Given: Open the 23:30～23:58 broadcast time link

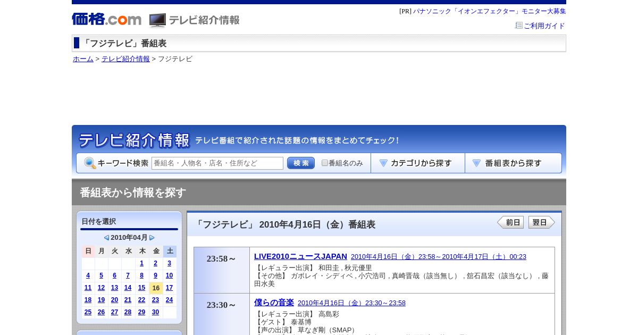Looking at the screenshot, I should coord(351,303).
